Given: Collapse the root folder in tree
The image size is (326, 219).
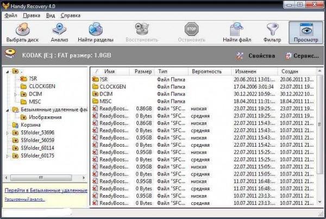Looking at the screenshot, I should click(x=8, y=72).
